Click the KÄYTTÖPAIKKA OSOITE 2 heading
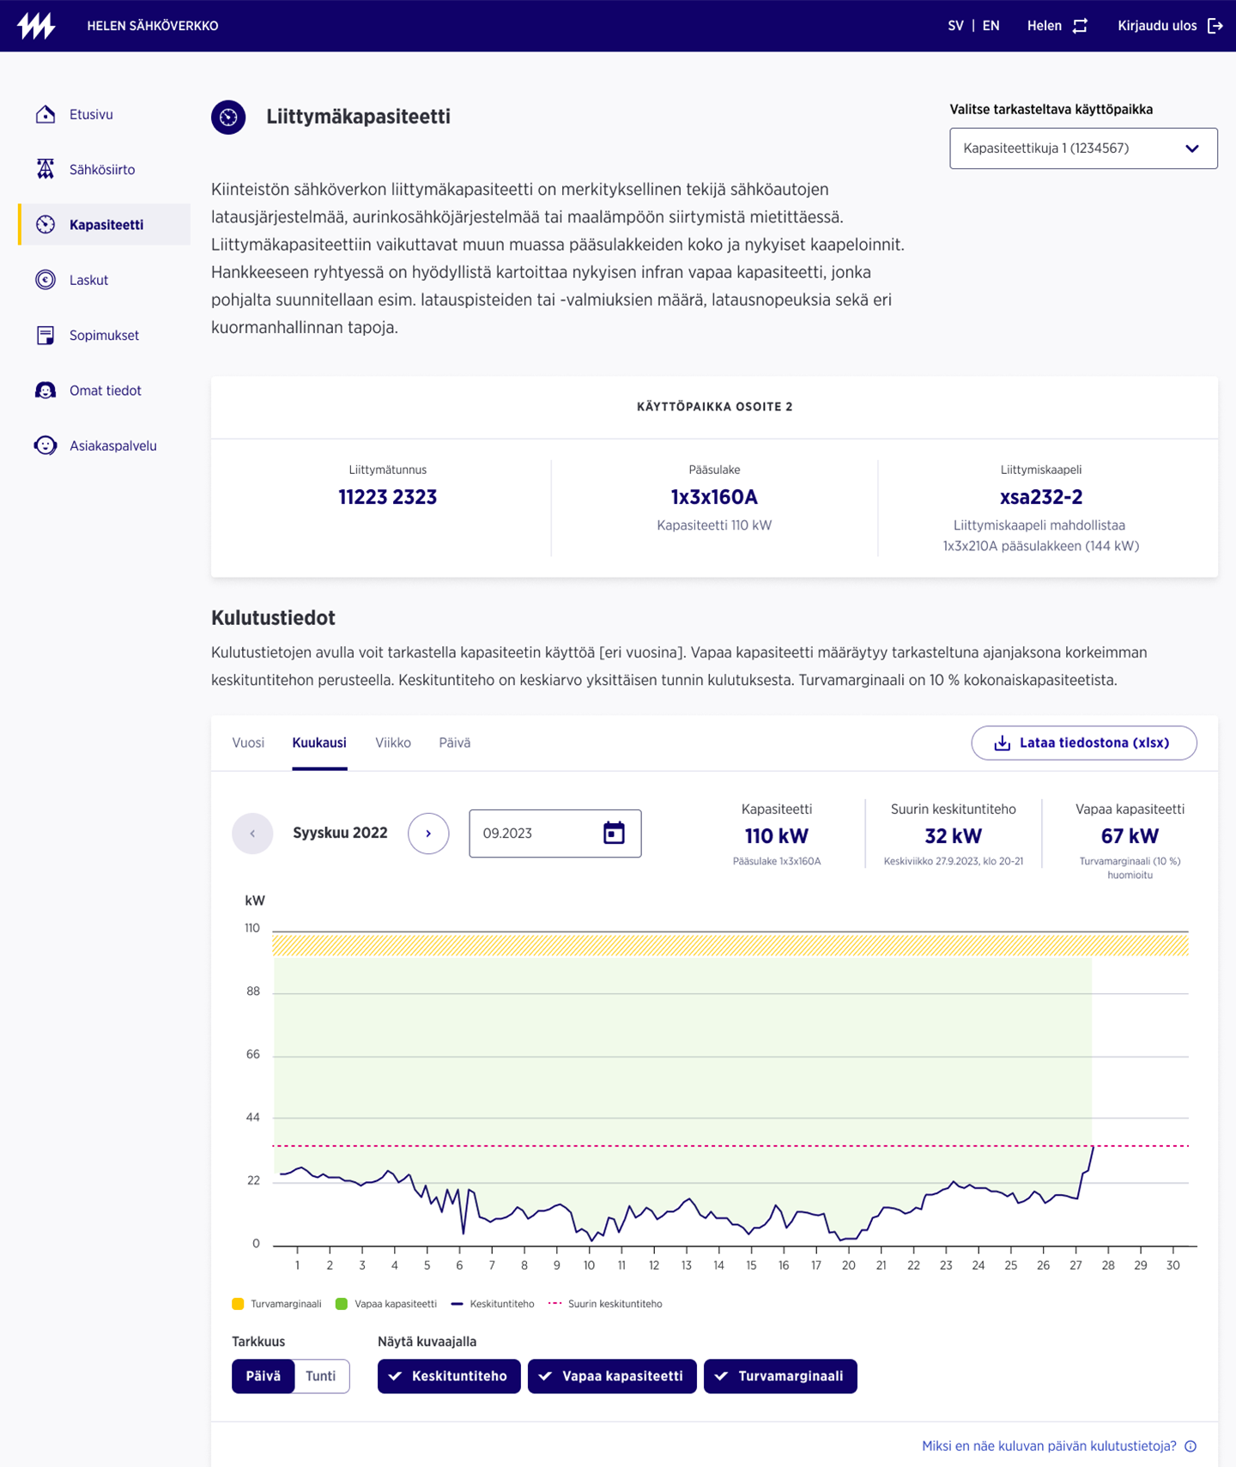Viewport: 1236px width, 1467px height. [x=715, y=407]
